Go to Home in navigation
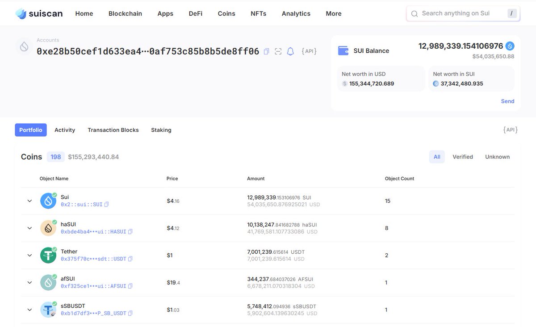The width and height of the screenshot is (536, 327). (x=84, y=13)
